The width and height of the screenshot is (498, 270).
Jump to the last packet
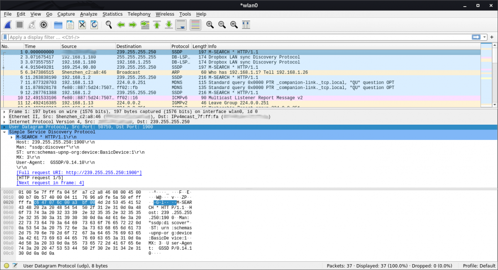pyautogui.click(x=168, y=24)
